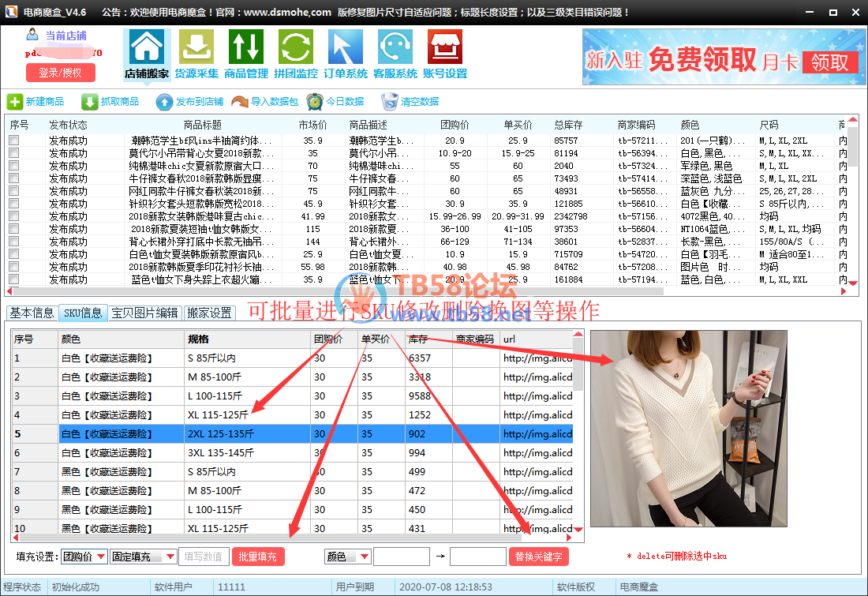Click the 填写数值 input field
This screenshot has width=868, height=596.
204,557
